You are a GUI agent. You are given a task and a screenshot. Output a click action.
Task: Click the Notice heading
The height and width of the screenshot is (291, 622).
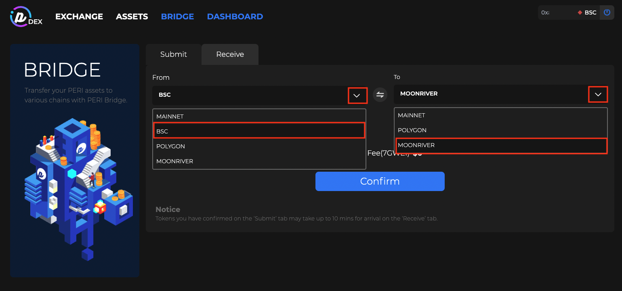[168, 210]
